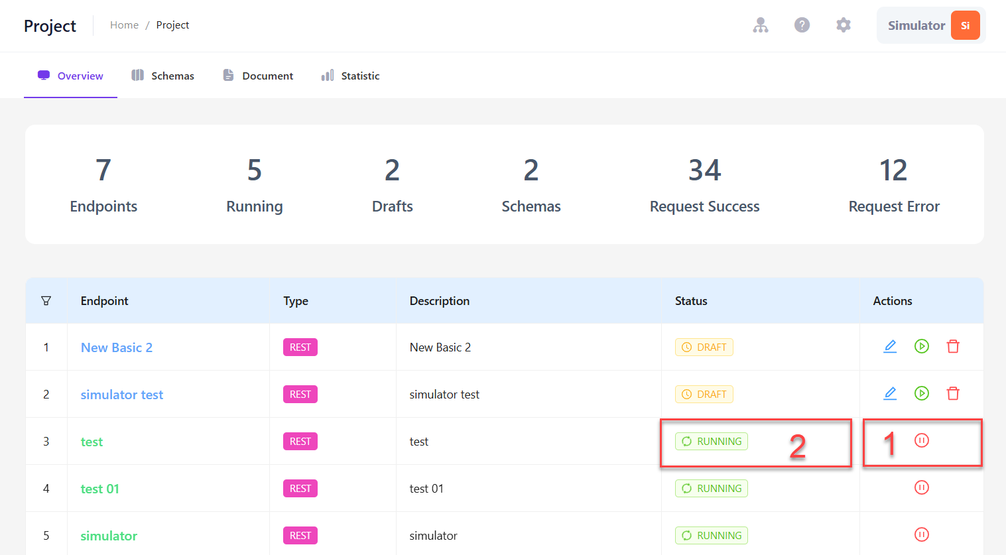Viewport: 1006px width, 555px height.
Task: Delete the simulator test endpoint via trash icon
Action: point(953,393)
